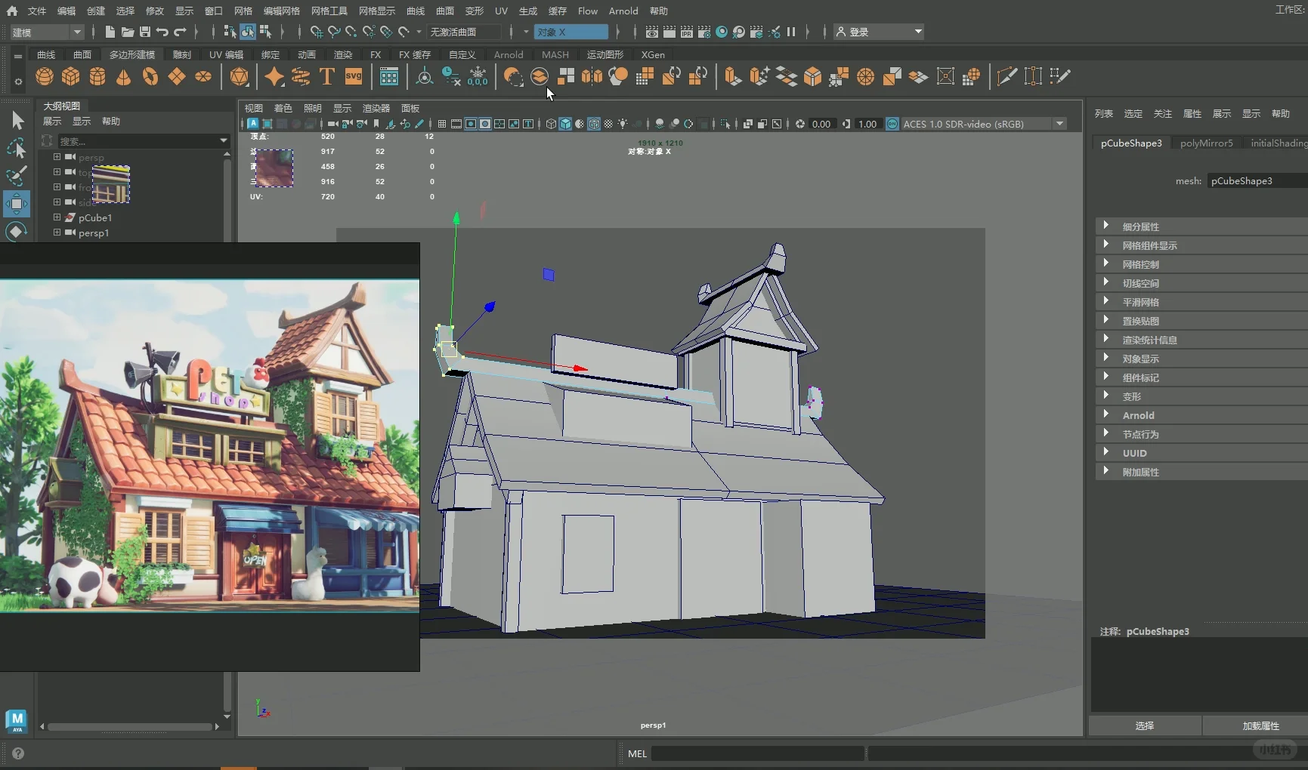This screenshot has width=1308, height=770.
Task: Select the Lasso select tool in toolbox
Action: click(x=17, y=149)
